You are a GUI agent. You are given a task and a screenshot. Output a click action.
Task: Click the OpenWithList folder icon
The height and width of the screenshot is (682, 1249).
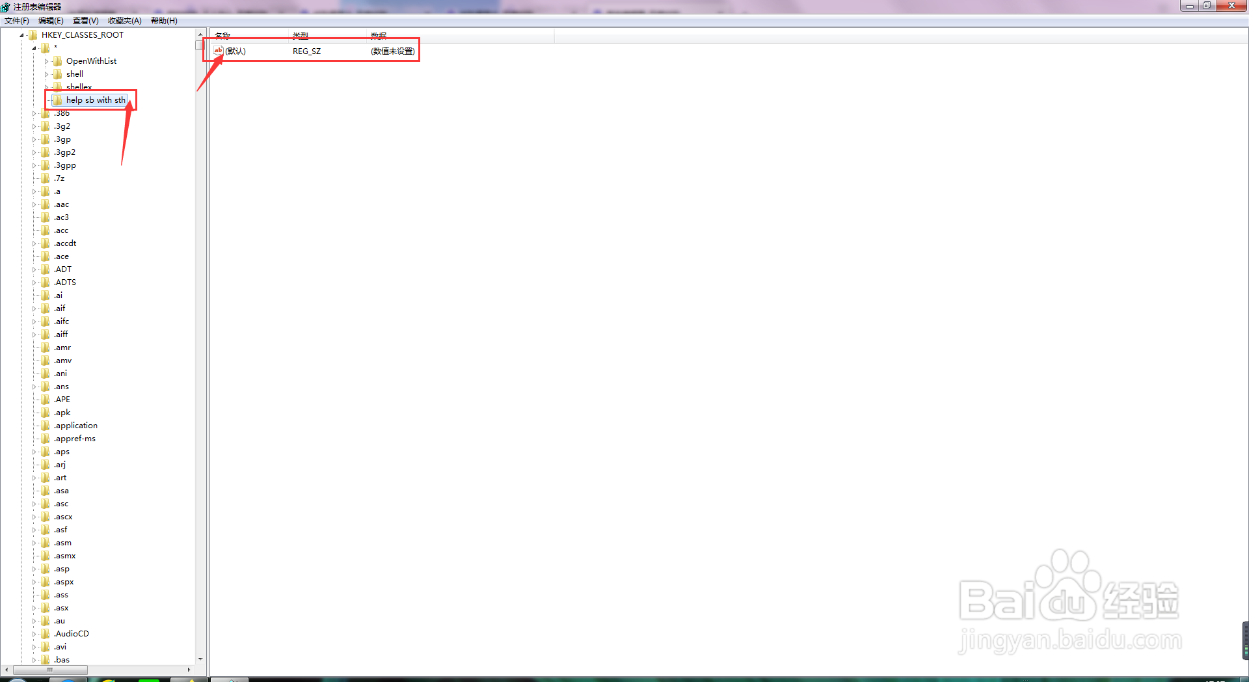coord(57,61)
